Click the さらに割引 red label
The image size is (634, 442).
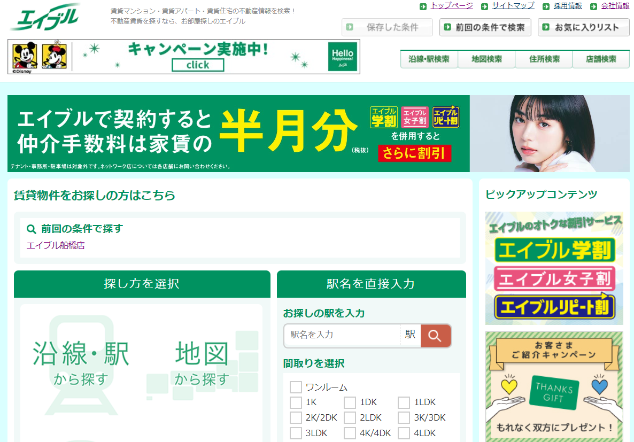[x=414, y=153]
